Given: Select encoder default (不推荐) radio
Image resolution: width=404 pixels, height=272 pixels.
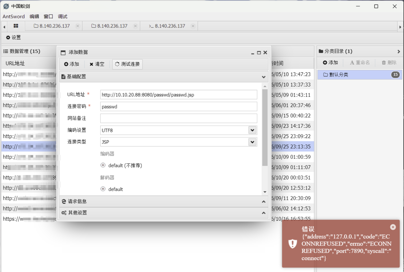Looking at the screenshot, I should point(103,165).
